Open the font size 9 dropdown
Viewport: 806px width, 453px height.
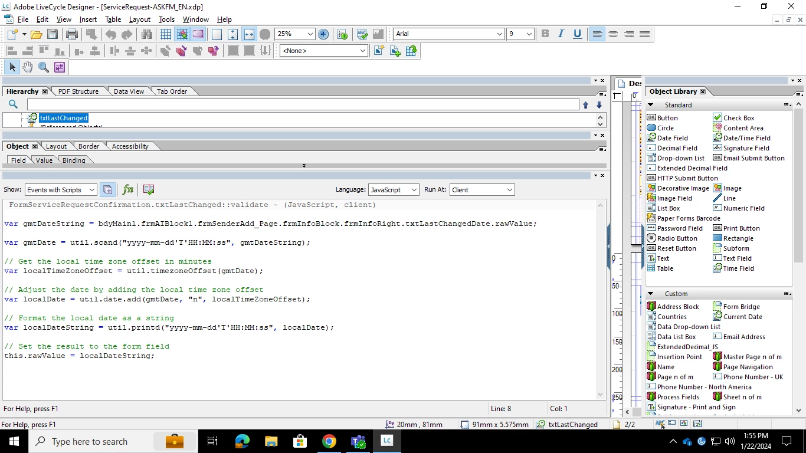529,34
